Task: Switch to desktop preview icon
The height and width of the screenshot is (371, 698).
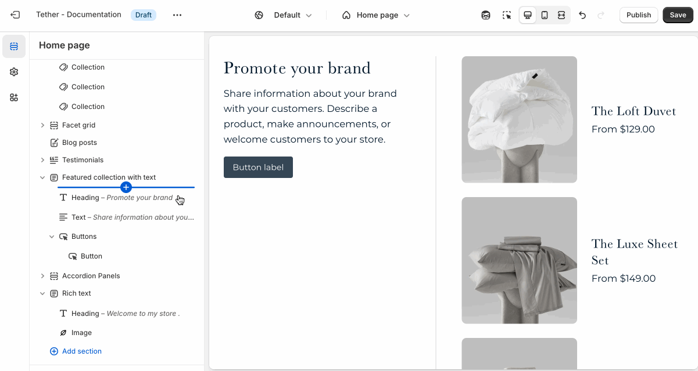Action: pyautogui.click(x=528, y=15)
